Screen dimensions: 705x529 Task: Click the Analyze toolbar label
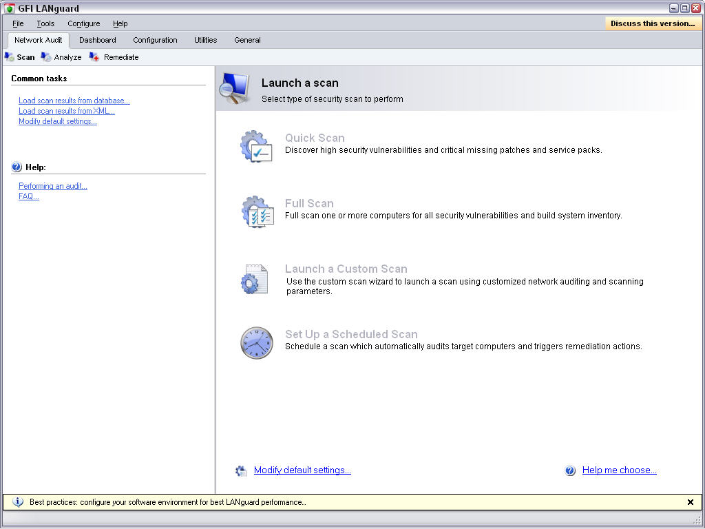68,57
